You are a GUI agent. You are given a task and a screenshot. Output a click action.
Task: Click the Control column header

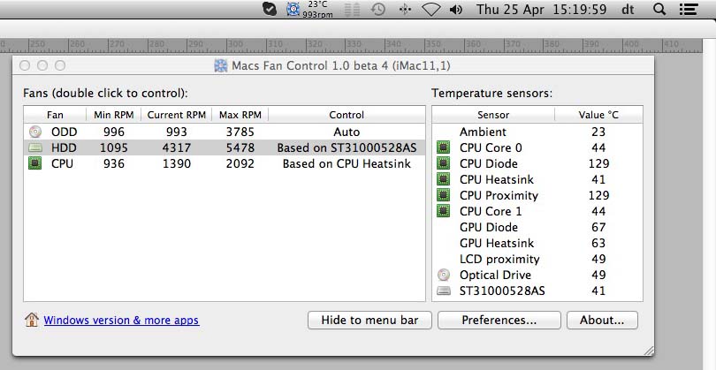(x=347, y=115)
